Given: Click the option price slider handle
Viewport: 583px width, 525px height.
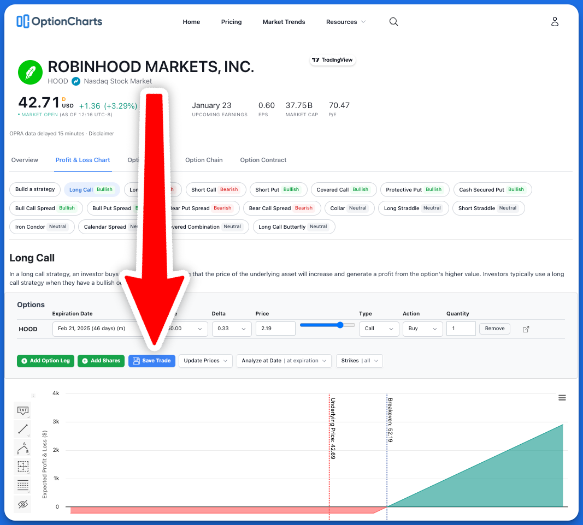Looking at the screenshot, I should click(x=340, y=325).
